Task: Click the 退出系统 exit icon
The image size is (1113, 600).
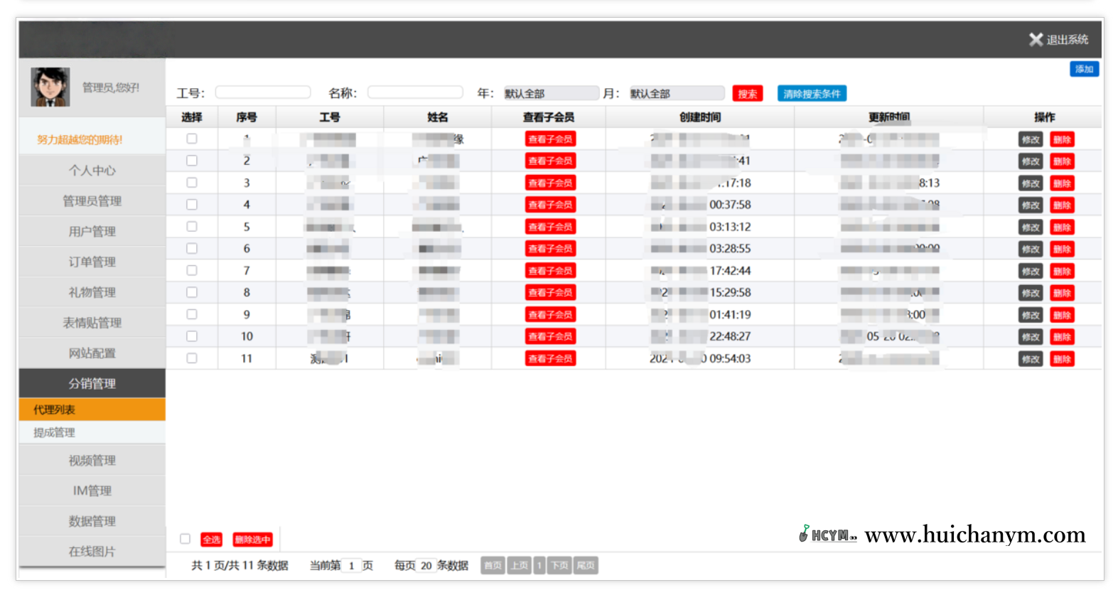Action: [1036, 40]
